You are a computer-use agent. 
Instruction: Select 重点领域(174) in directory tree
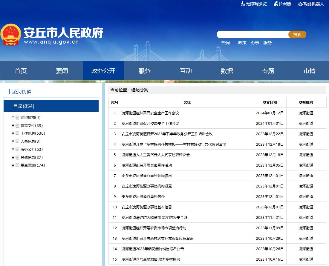pyautogui.click(x=33, y=165)
